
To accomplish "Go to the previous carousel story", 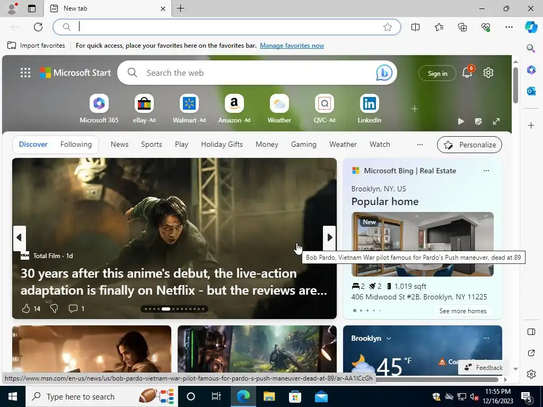I will (x=20, y=237).
